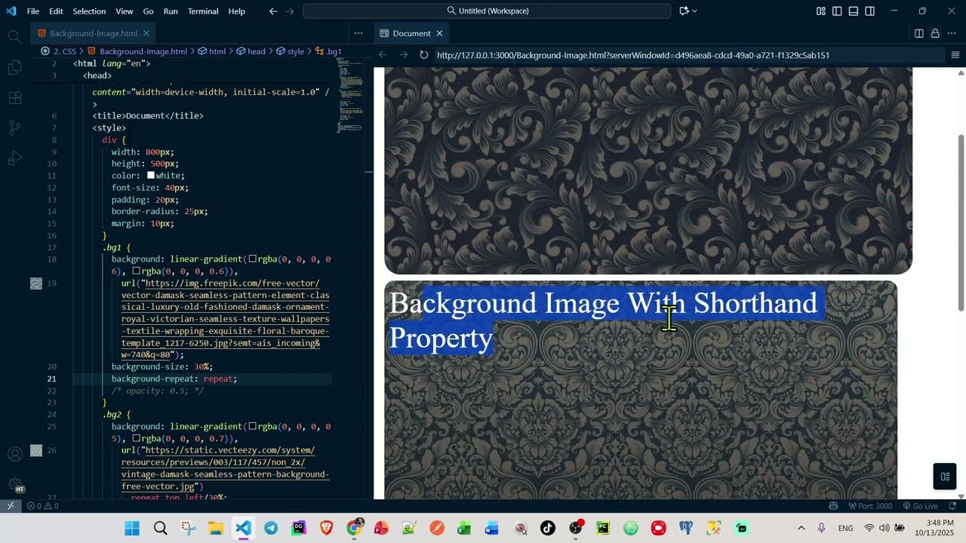Click the errors and warnings status indicator
The height and width of the screenshot is (543, 966).
(42, 506)
